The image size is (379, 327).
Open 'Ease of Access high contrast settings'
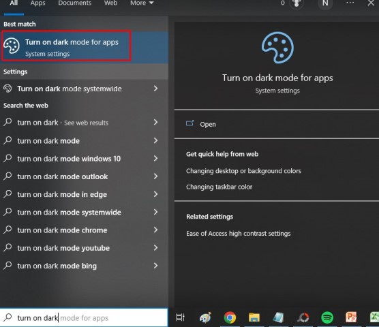click(239, 234)
